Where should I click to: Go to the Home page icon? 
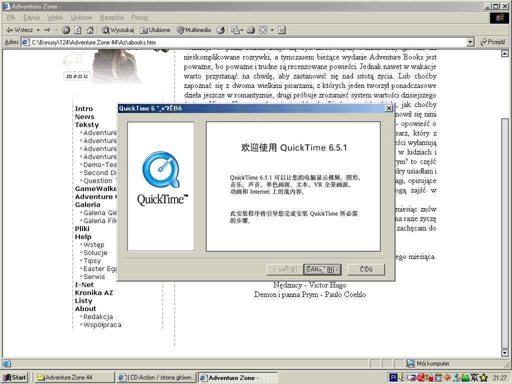(90, 30)
